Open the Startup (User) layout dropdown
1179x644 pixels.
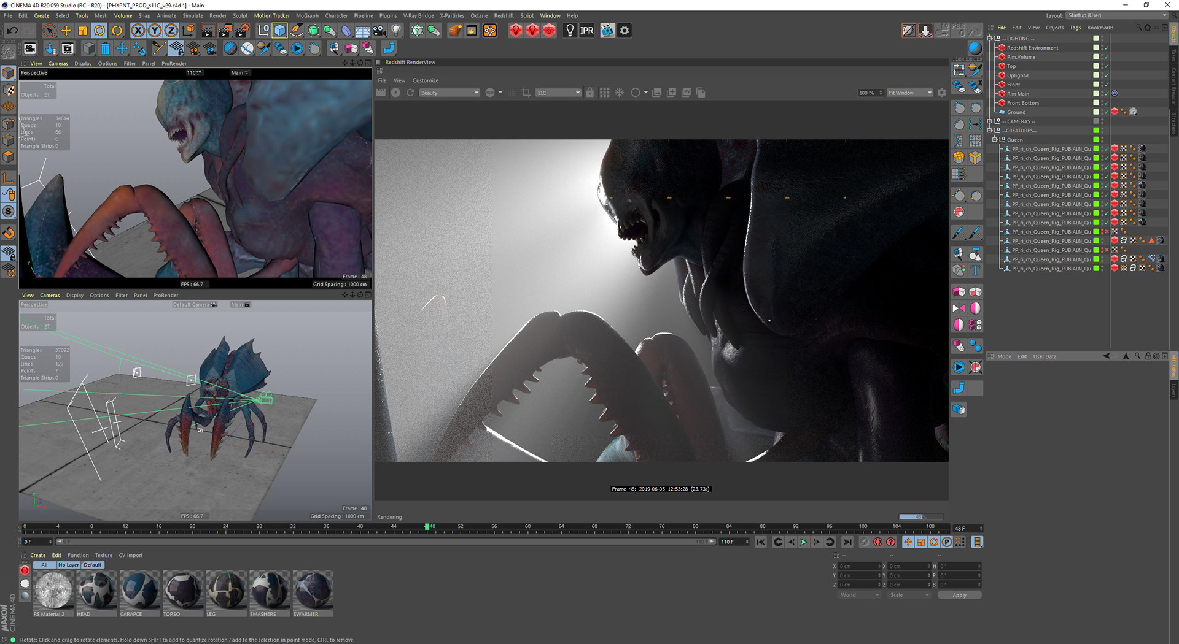pyautogui.click(x=1116, y=15)
